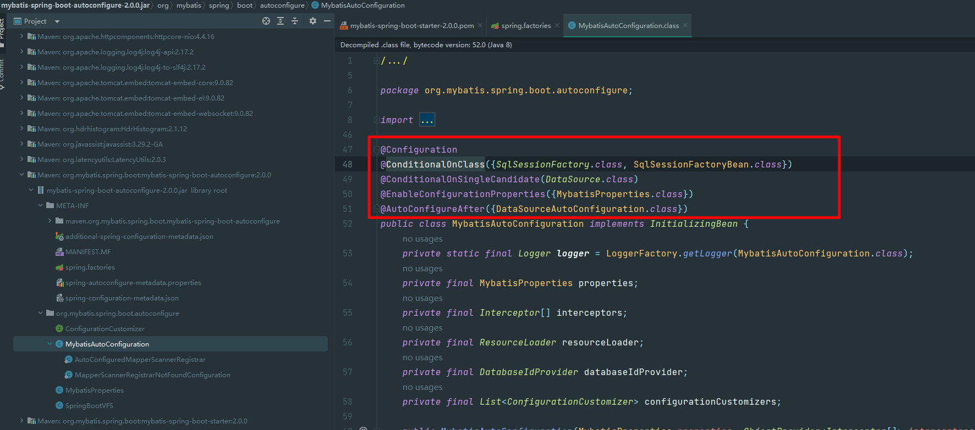
Task: Select ConfigurationCustomizer interface in tree
Action: (105, 329)
